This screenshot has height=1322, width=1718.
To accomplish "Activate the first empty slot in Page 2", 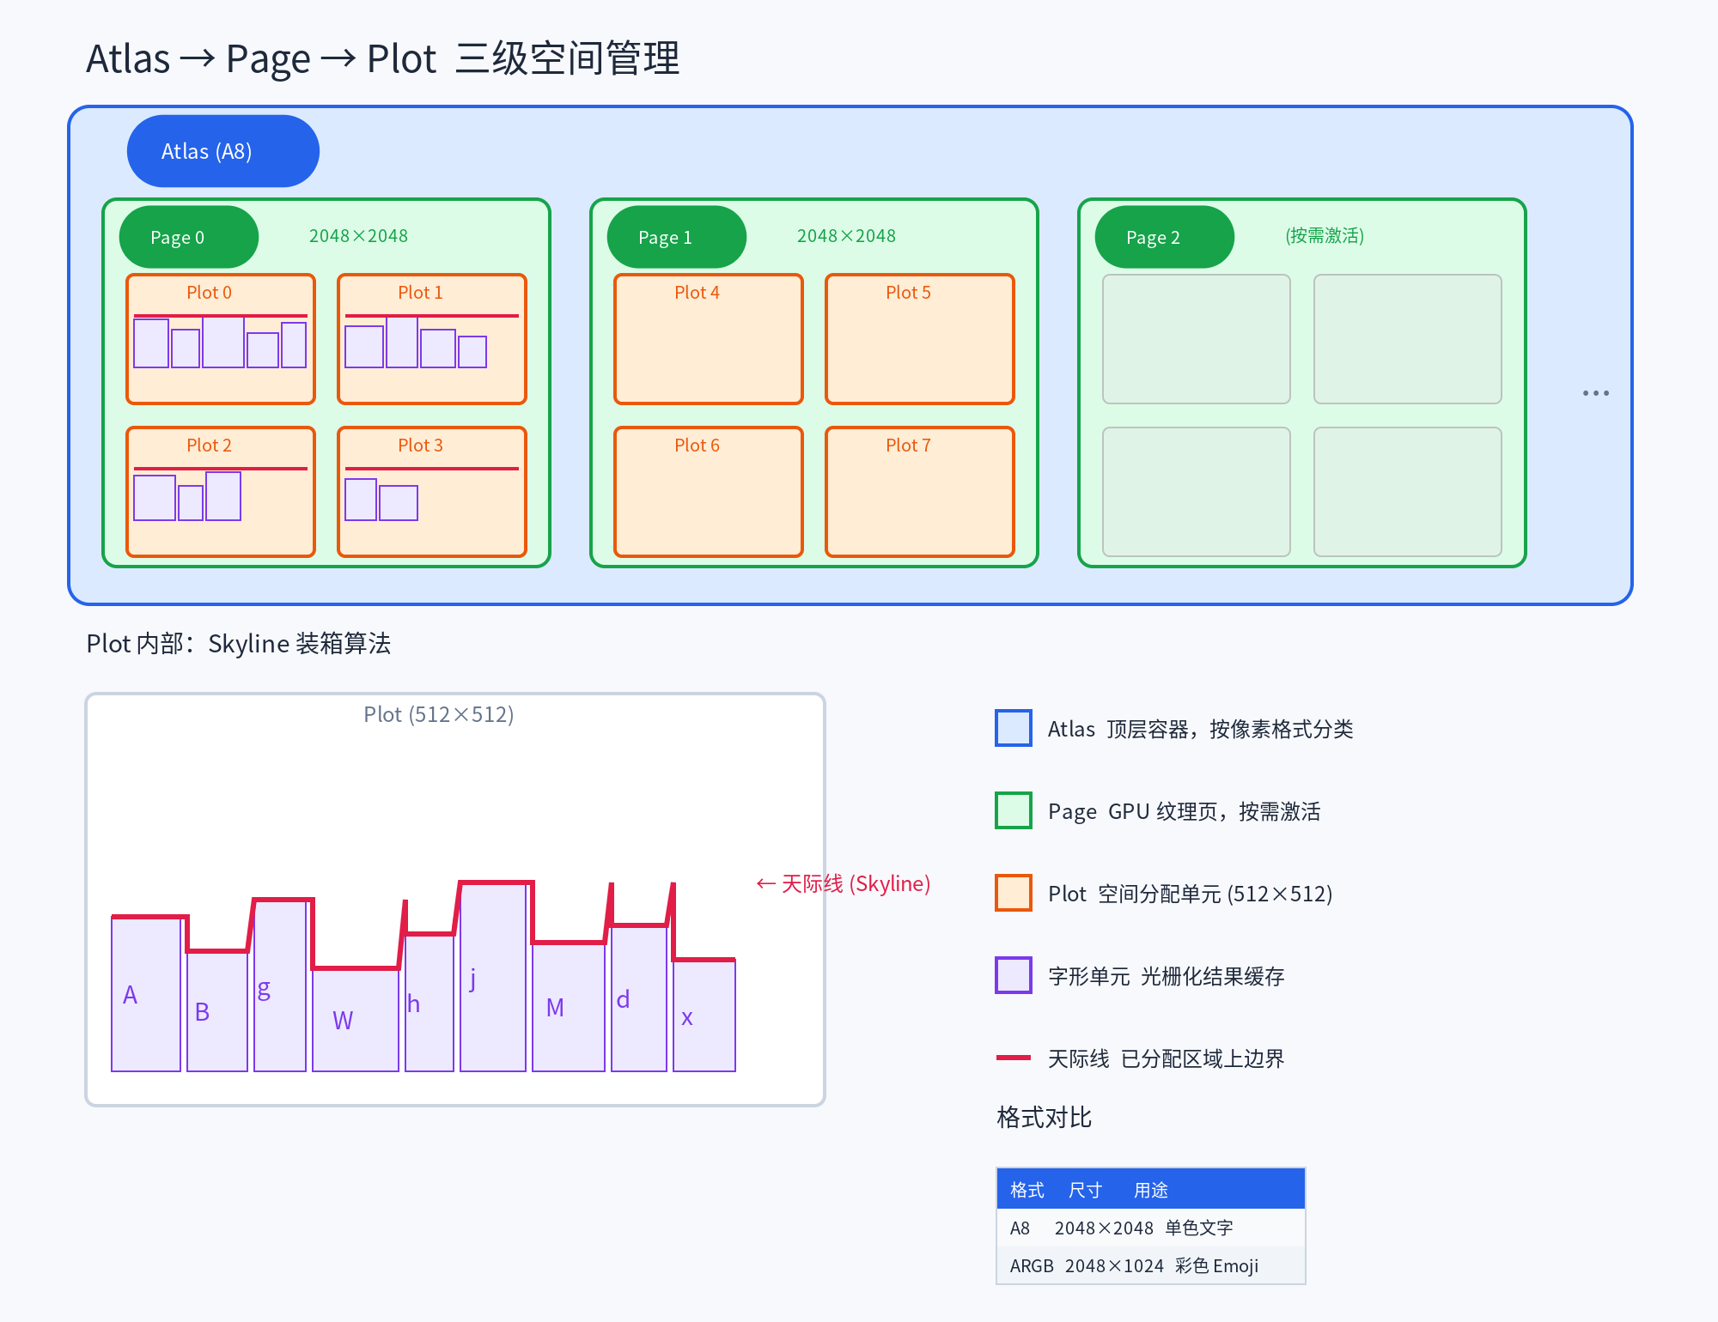I will coord(1196,339).
